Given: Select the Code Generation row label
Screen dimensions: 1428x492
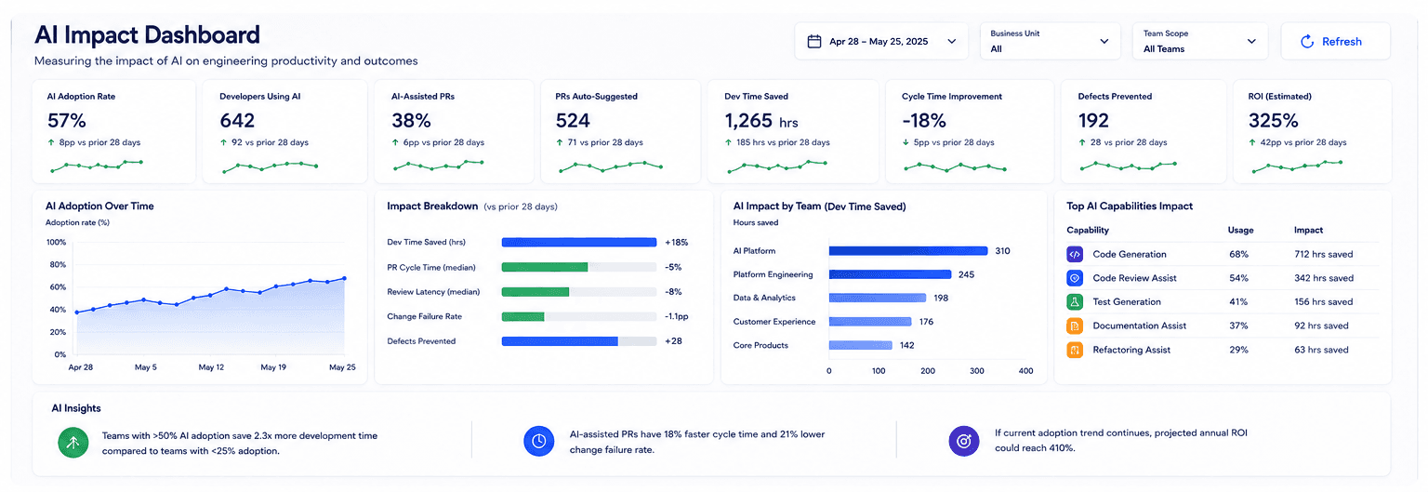Looking at the screenshot, I should (x=1130, y=254).
